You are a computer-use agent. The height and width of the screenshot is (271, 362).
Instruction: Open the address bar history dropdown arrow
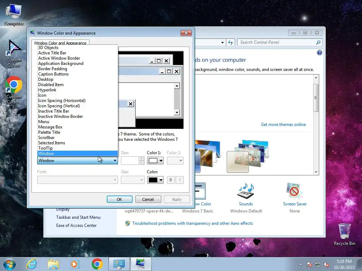222,42
